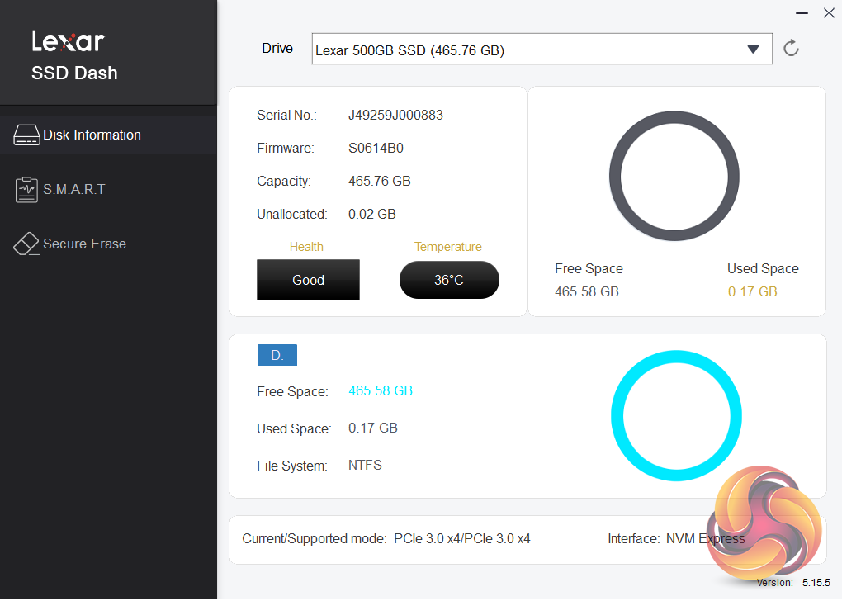The image size is (842, 601).
Task: Expand the Drive dropdown arrow
Action: pyautogui.click(x=753, y=50)
